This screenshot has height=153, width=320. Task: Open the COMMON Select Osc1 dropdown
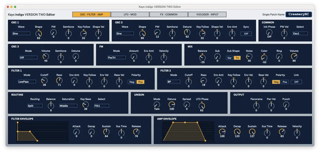[300, 33]
